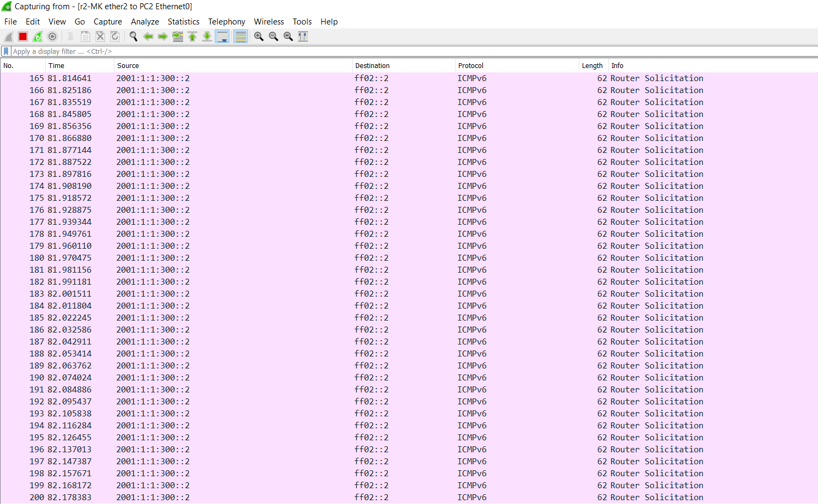Go to the first packet

point(192,36)
